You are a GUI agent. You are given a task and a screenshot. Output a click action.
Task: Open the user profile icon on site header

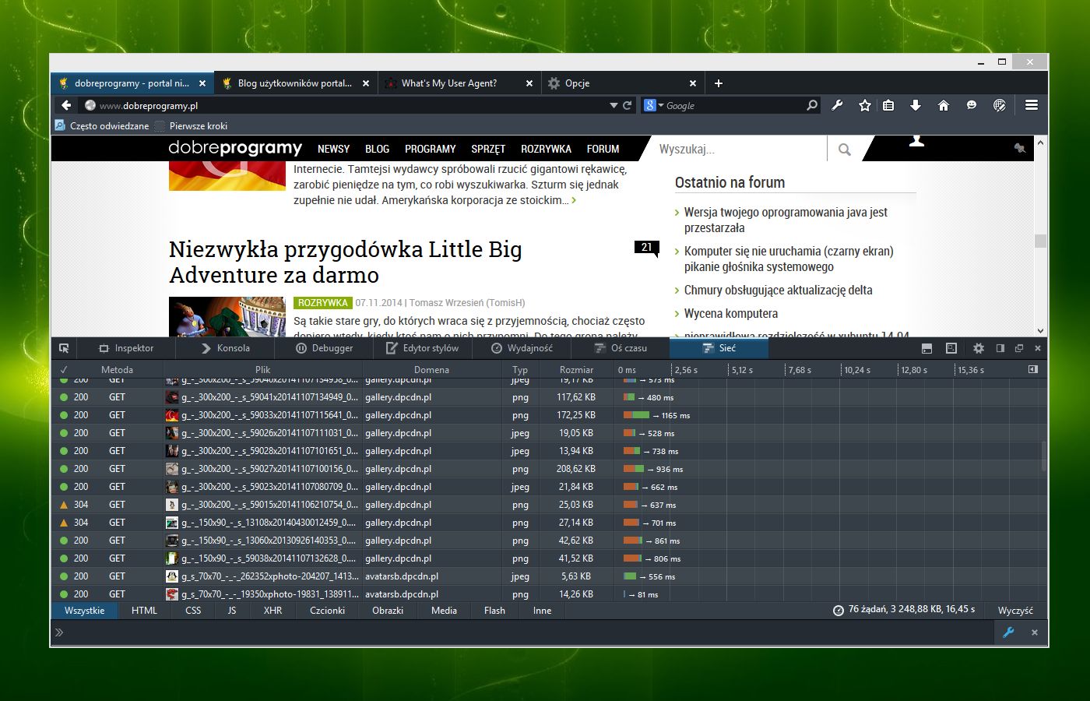click(916, 141)
